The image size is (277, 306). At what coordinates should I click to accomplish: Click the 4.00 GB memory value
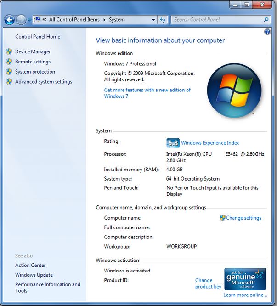click(175, 170)
